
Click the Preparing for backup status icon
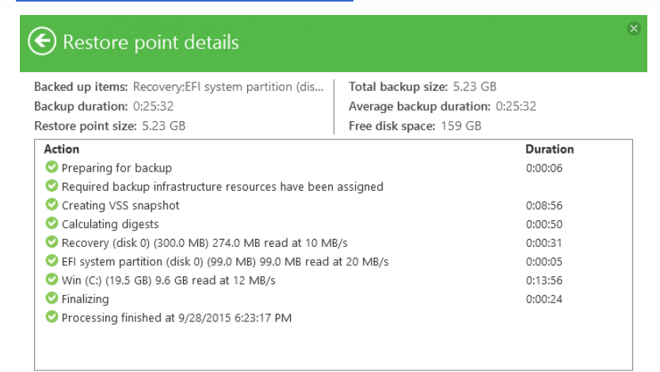coord(52,167)
